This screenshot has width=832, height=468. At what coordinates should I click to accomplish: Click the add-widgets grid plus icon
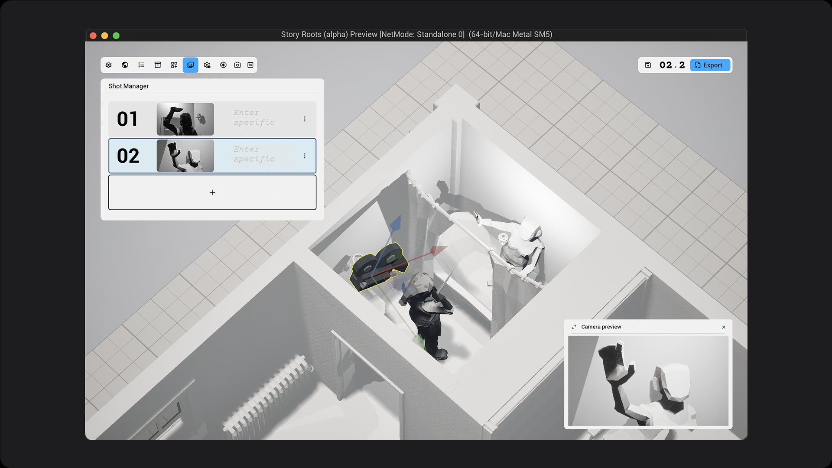click(174, 65)
